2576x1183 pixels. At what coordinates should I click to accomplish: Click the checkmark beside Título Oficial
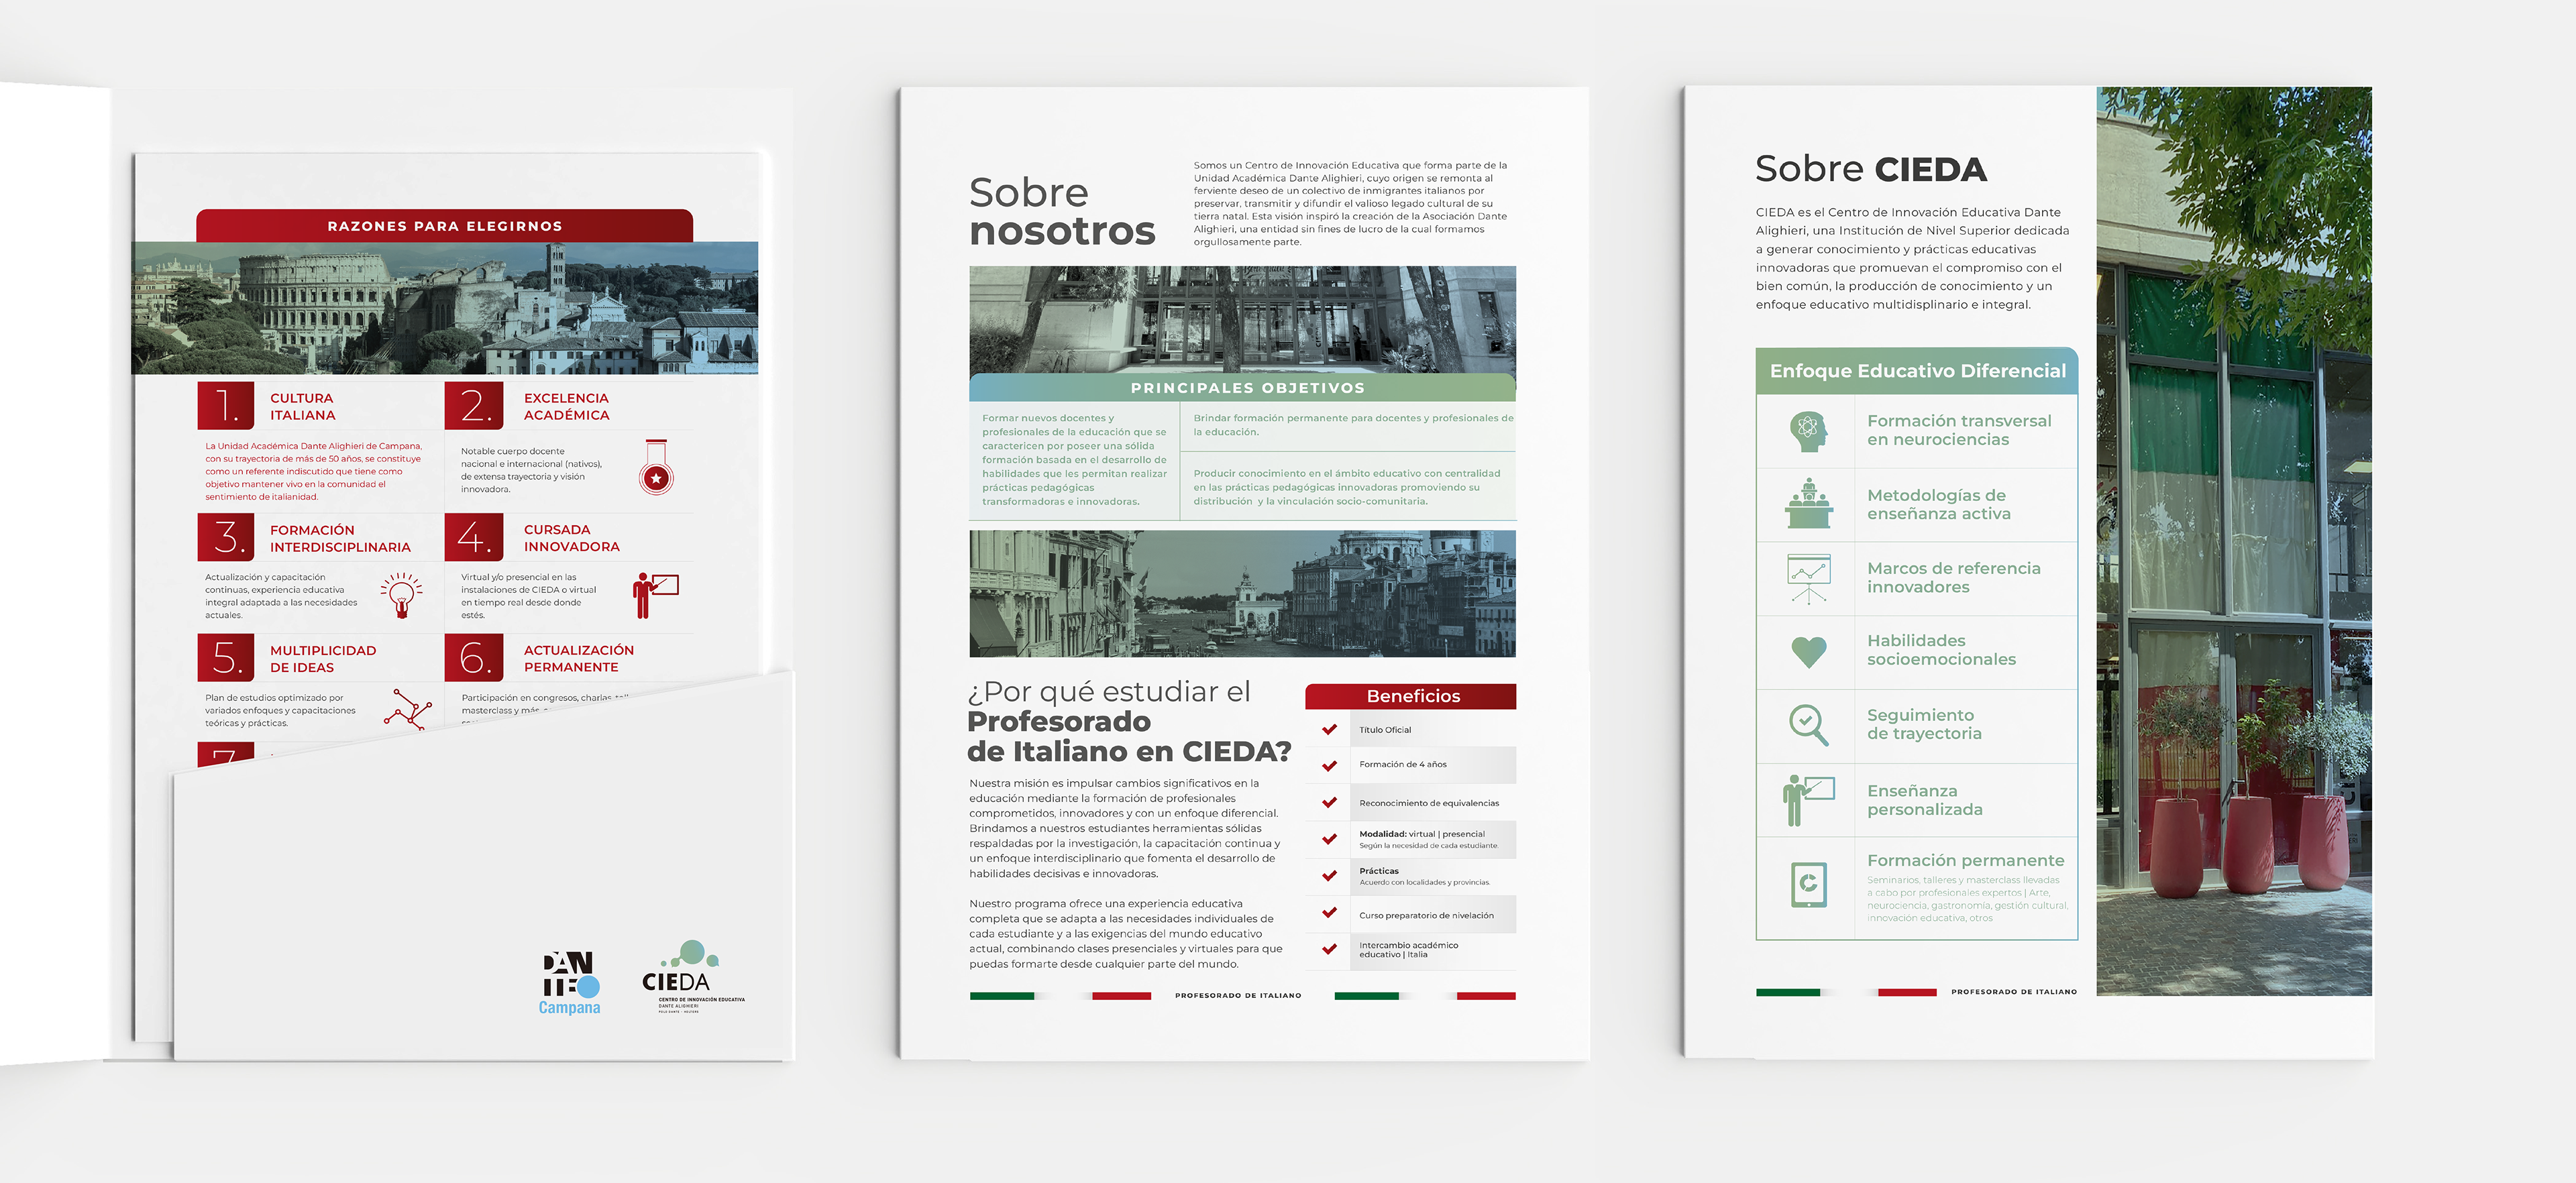[1329, 729]
